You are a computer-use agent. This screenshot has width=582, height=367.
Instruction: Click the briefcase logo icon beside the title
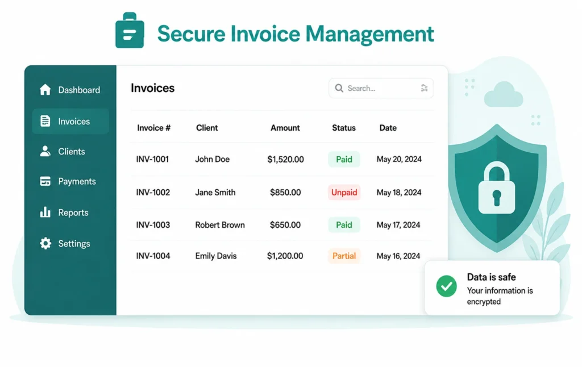tap(130, 31)
